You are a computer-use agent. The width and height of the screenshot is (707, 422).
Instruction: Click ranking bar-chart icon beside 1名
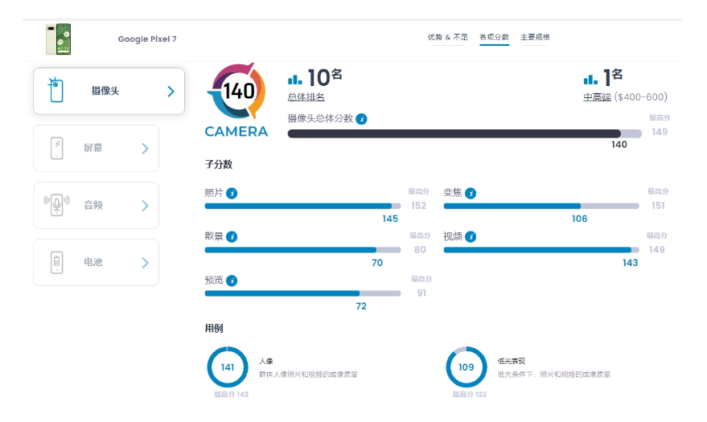coord(590,80)
